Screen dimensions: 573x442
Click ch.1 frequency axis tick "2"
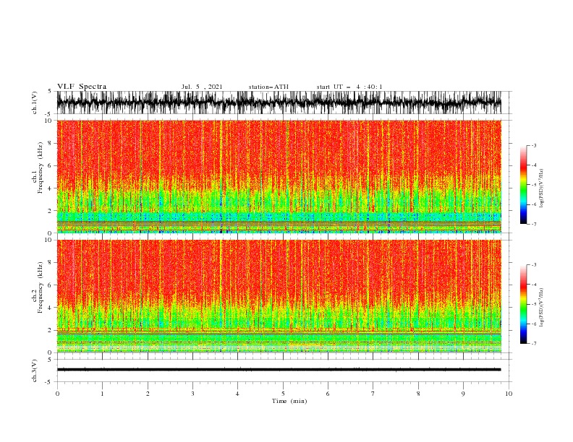[x=51, y=210]
